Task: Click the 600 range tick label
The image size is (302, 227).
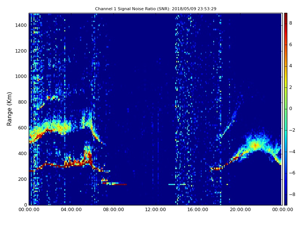Action: click(x=22, y=128)
